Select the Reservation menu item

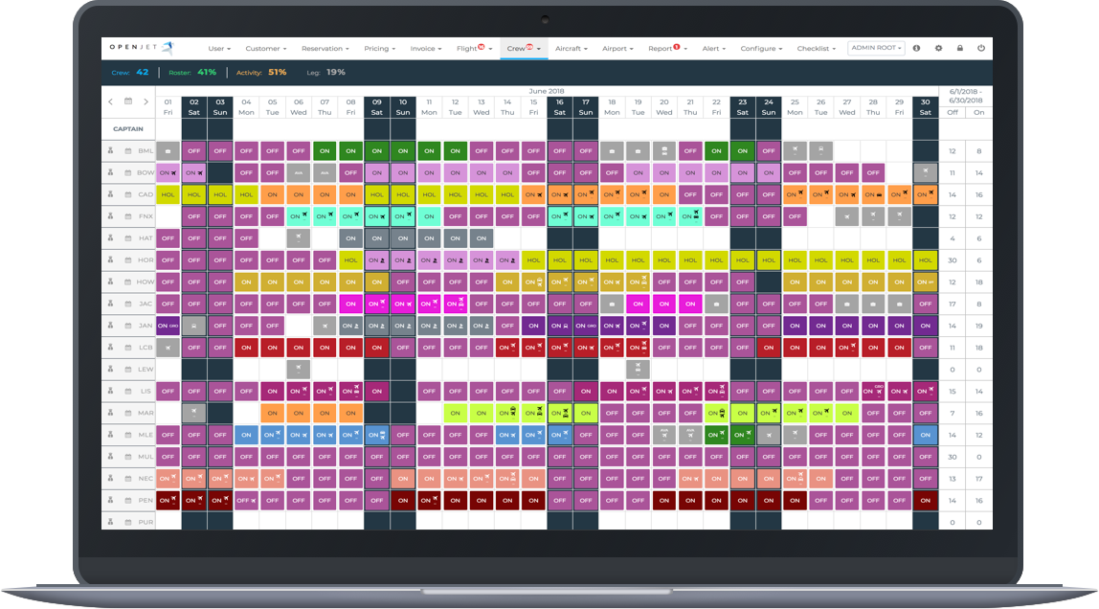pyautogui.click(x=325, y=48)
